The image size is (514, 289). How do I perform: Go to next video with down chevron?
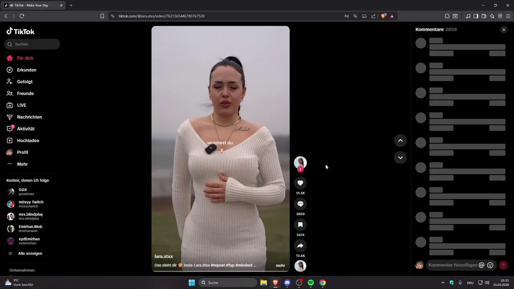(x=400, y=157)
